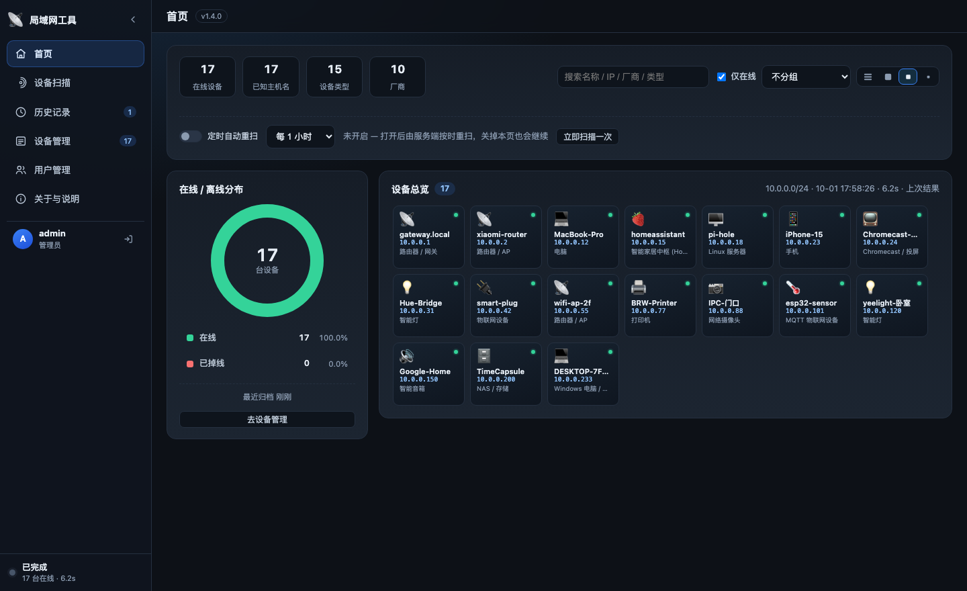Open 用户管理 page
Image resolution: width=967 pixels, height=591 pixels.
pyautogui.click(x=75, y=170)
